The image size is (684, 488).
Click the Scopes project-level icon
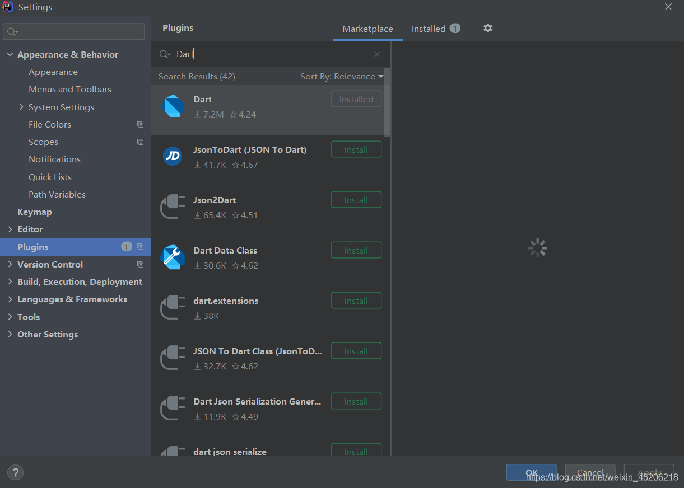(x=140, y=142)
